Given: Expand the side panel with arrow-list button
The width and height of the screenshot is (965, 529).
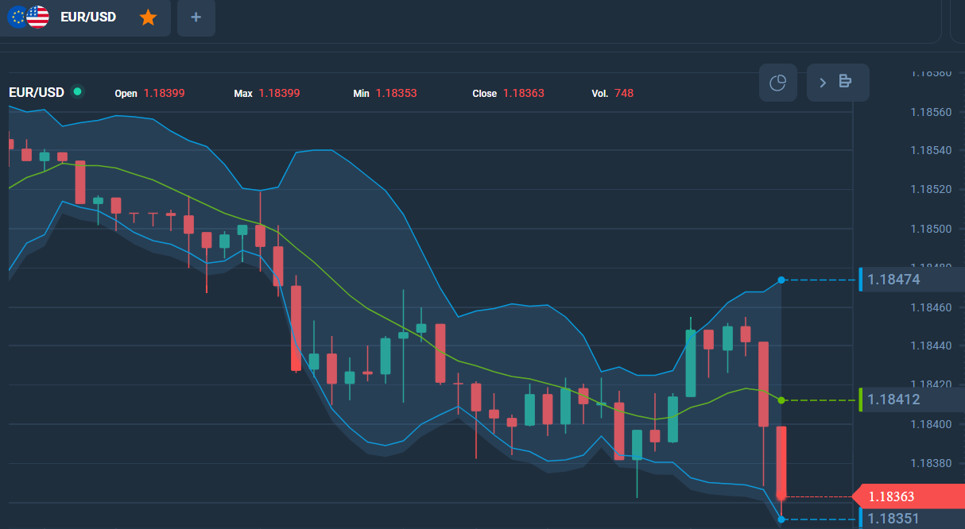Looking at the screenshot, I should point(837,83).
